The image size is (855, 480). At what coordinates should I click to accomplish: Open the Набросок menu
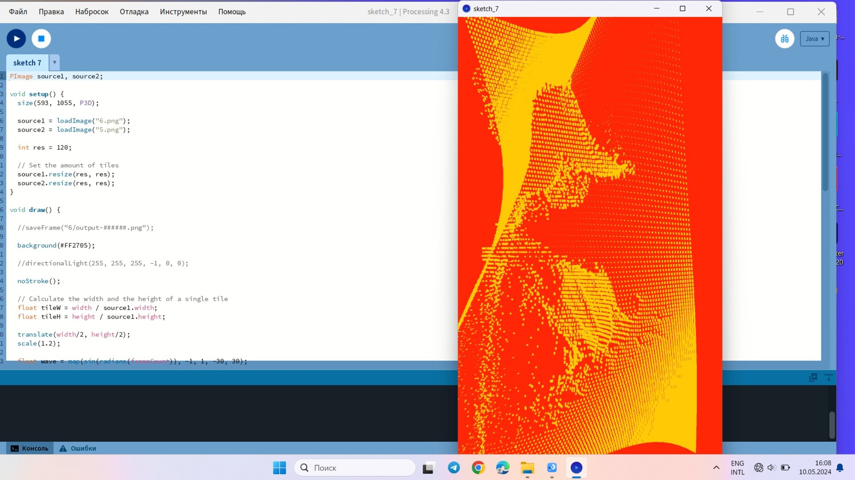[x=91, y=12]
